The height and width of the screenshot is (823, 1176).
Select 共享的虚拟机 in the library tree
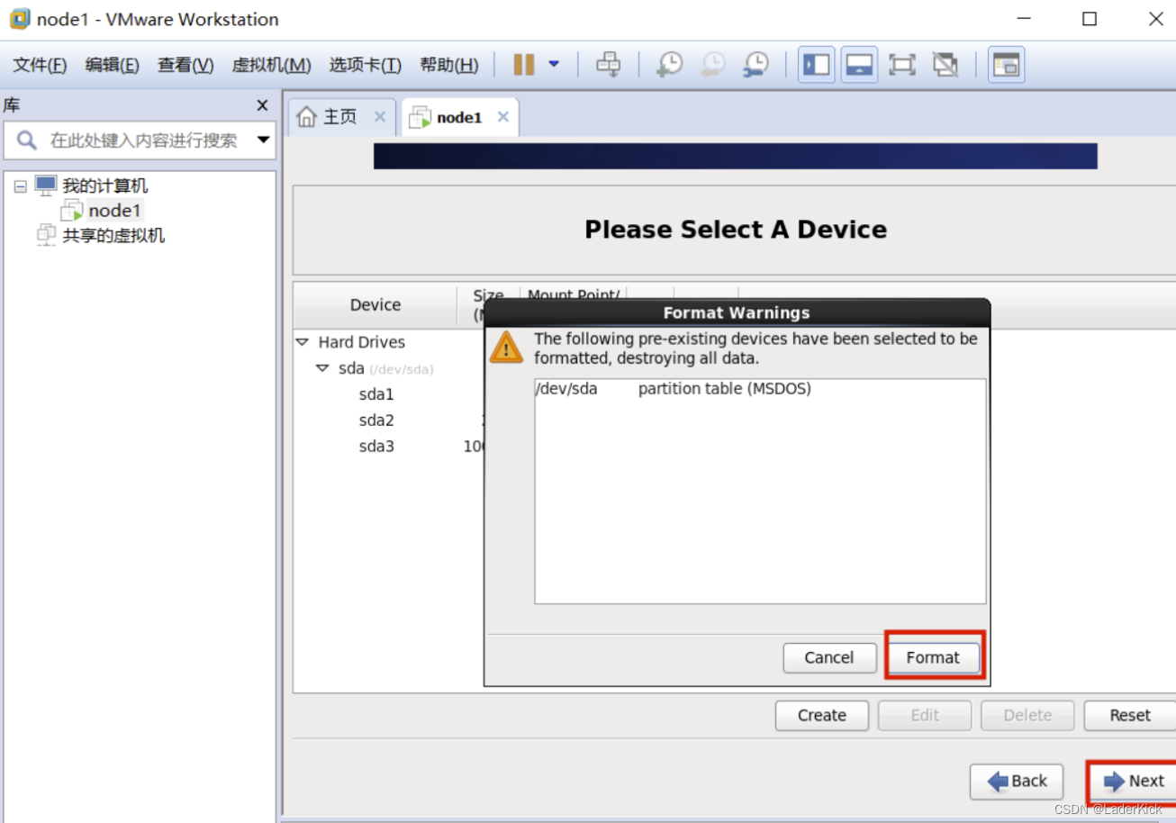tap(113, 236)
